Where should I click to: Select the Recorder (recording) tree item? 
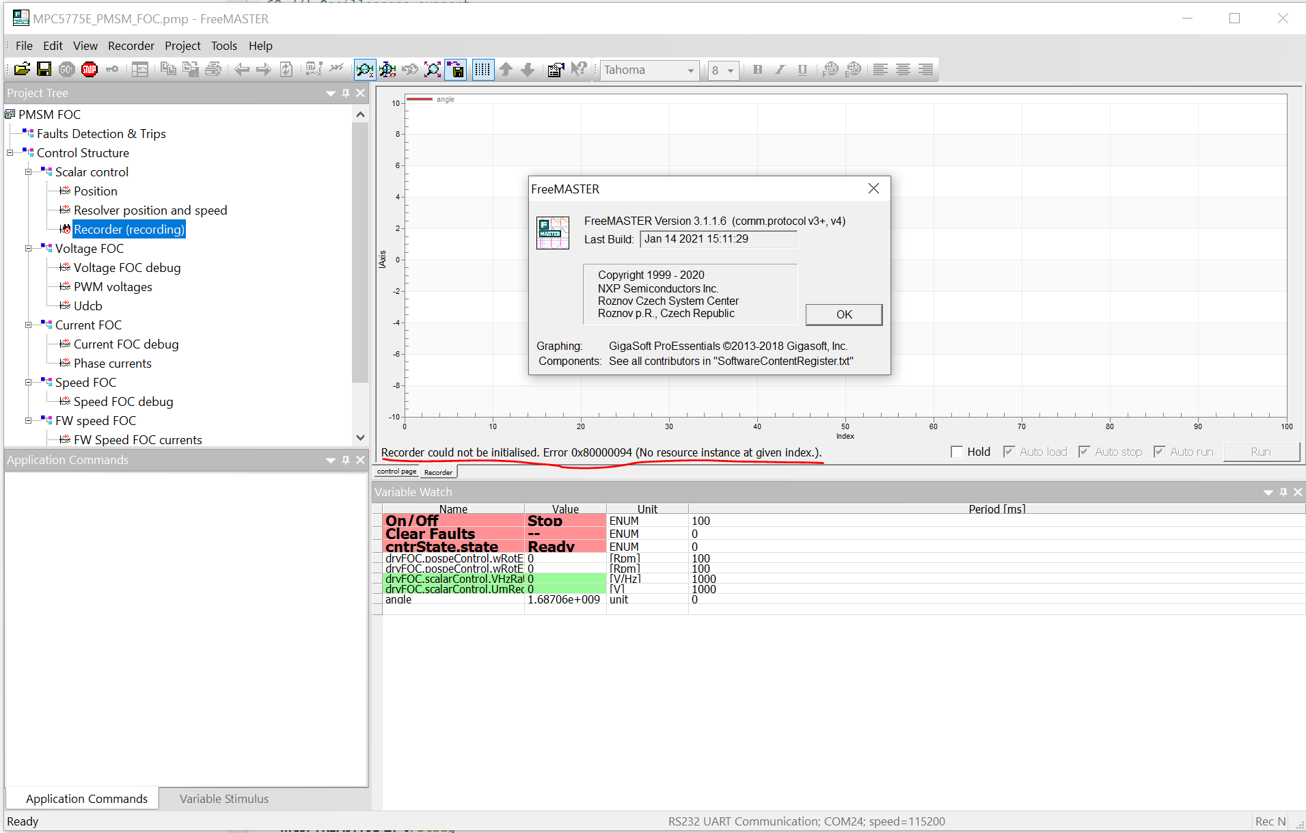[x=128, y=229]
